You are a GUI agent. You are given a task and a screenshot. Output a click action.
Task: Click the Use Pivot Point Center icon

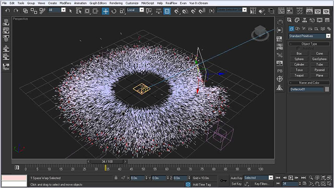[x=149, y=11]
